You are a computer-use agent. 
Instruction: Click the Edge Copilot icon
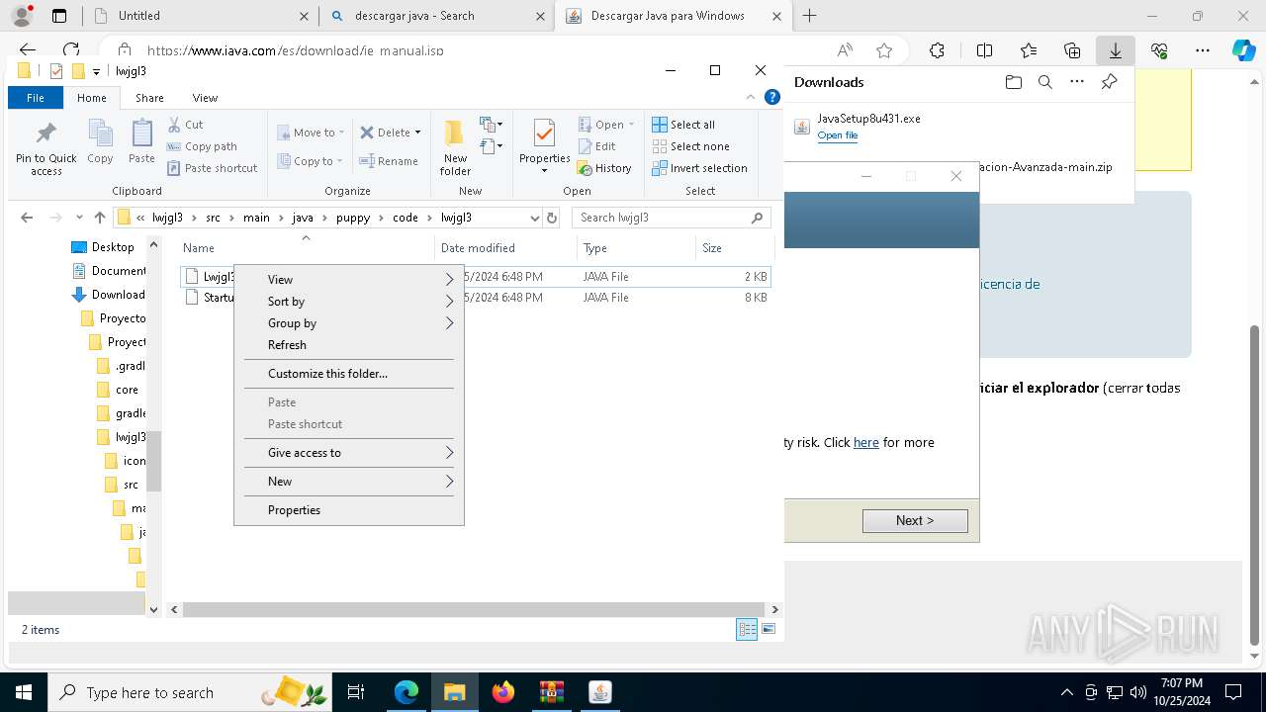(x=1243, y=50)
